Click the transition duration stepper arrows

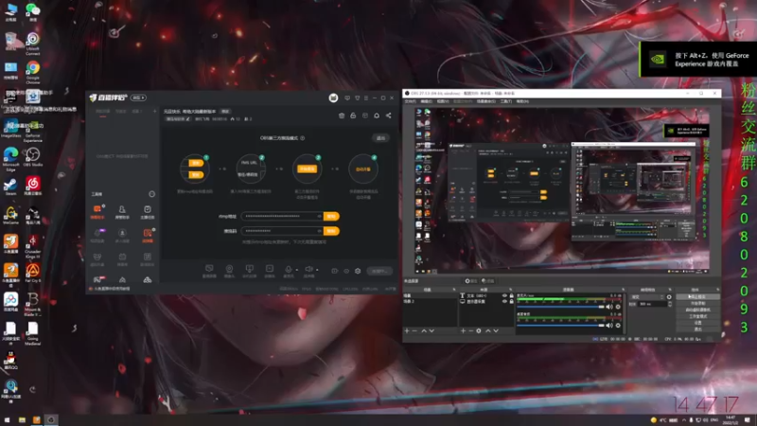point(670,304)
